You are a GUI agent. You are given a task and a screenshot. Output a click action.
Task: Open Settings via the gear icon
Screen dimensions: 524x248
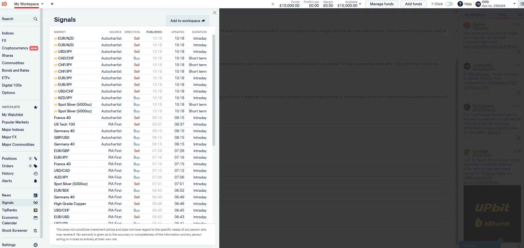pyautogui.click(x=36, y=245)
